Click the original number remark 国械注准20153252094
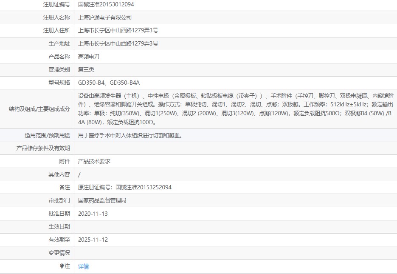397x274 pixels. (144, 187)
